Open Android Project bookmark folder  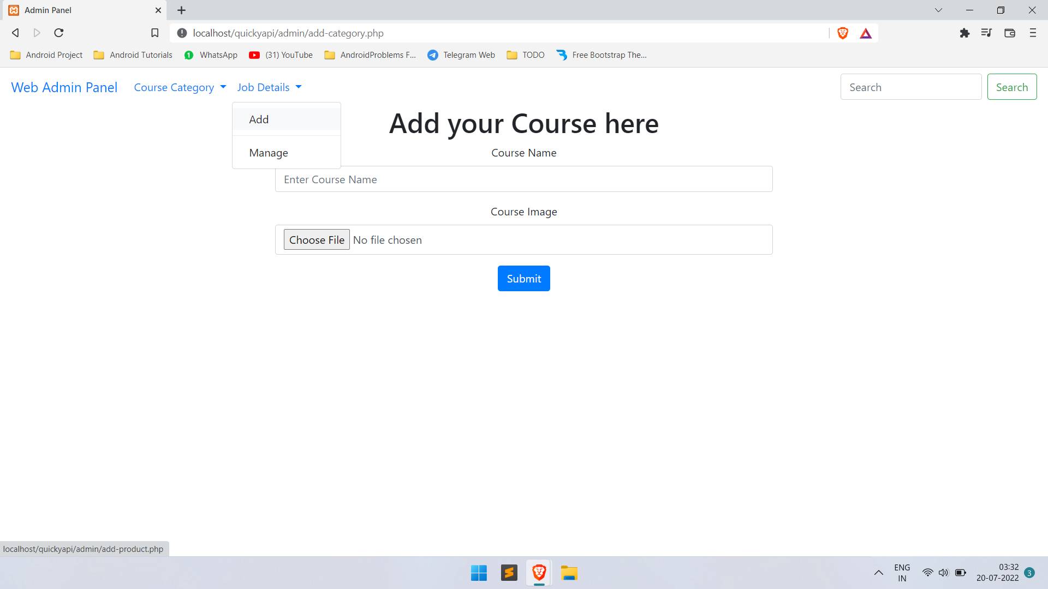pyautogui.click(x=46, y=55)
